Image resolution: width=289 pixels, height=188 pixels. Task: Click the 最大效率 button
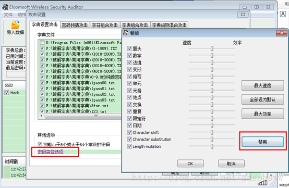(x=262, y=114)
